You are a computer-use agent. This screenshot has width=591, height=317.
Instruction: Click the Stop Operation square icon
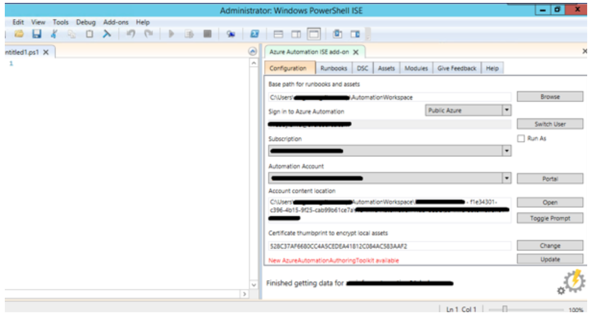207,35
